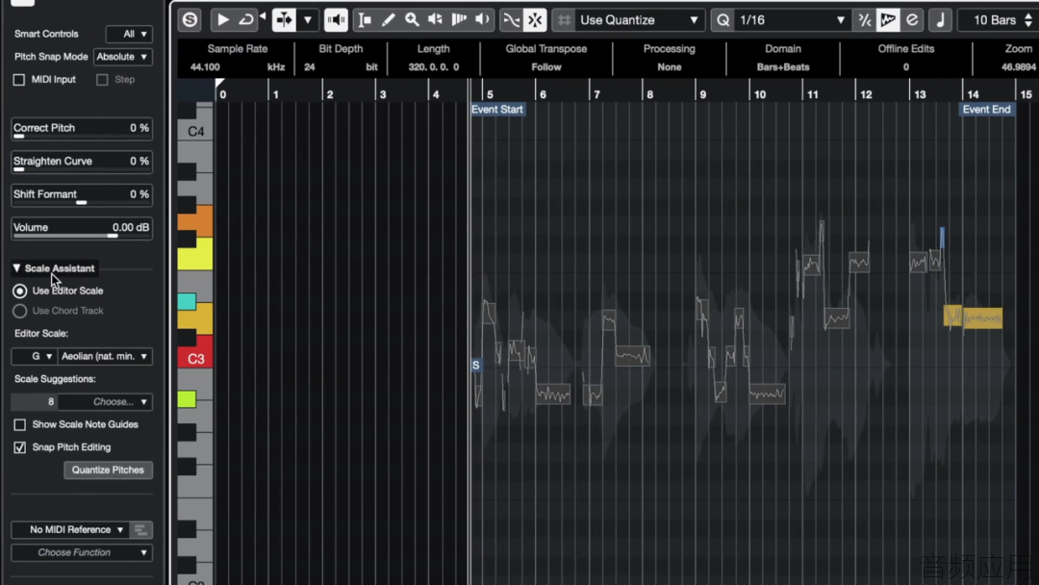Image resolution: width=1039 pixels, height=585 pixels.
Task: Toggle the acoustic feedback speaker icon
Action: click(336, 20)
